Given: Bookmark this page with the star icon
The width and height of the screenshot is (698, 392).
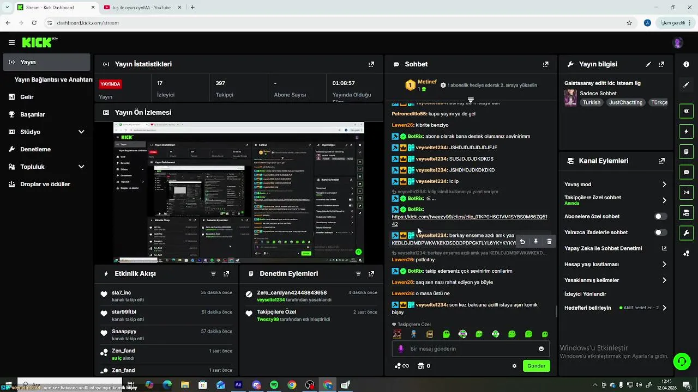Looking at the screenshot, I should click(629, 23).
